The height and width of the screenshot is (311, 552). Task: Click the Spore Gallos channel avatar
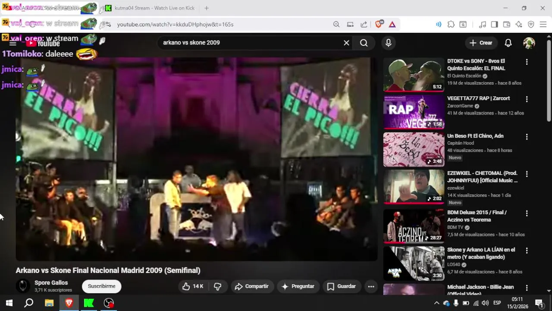pyautogui.click(x=23, y=286)
